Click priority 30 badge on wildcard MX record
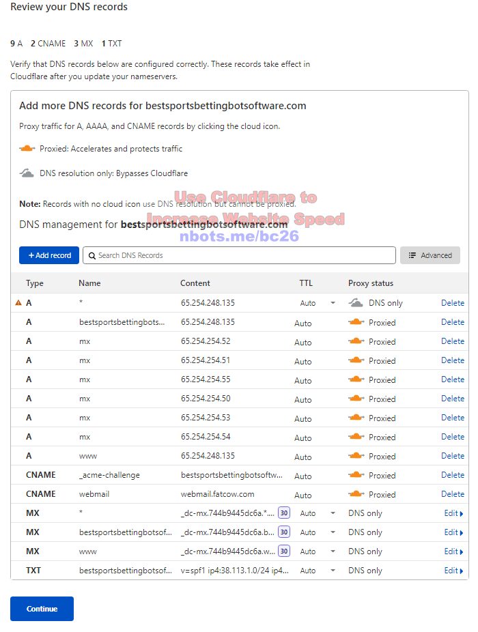 [x=284, y=513]
